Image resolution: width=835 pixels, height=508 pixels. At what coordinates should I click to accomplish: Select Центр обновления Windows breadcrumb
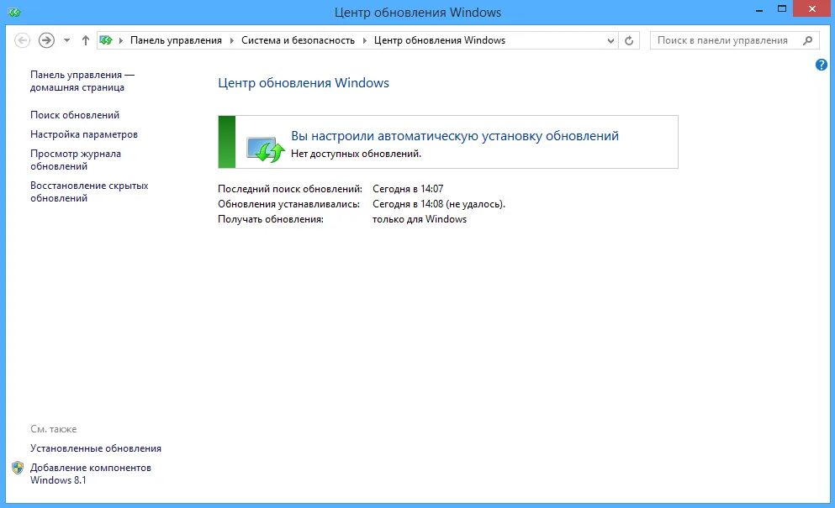click(439, 40)
